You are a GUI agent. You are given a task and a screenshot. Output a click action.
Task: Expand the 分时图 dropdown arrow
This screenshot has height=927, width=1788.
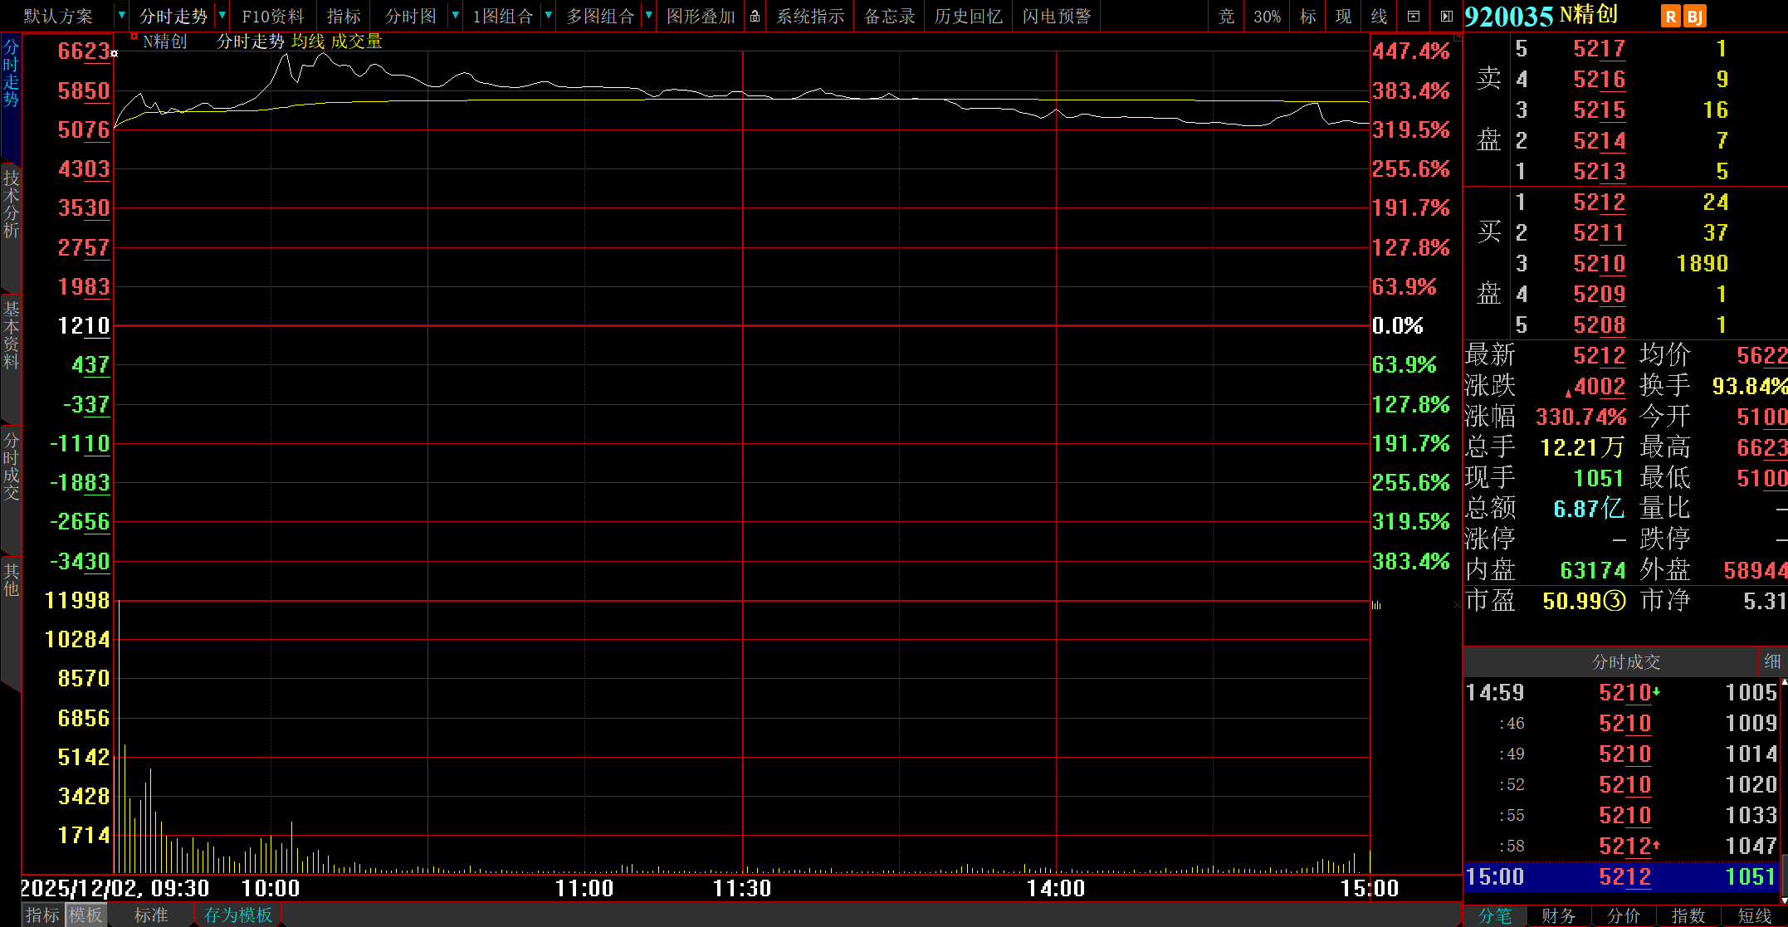click(455, 16)
